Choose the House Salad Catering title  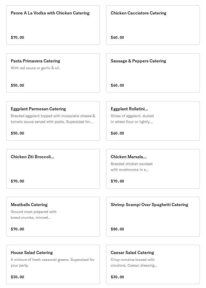[x=32, y=253]
